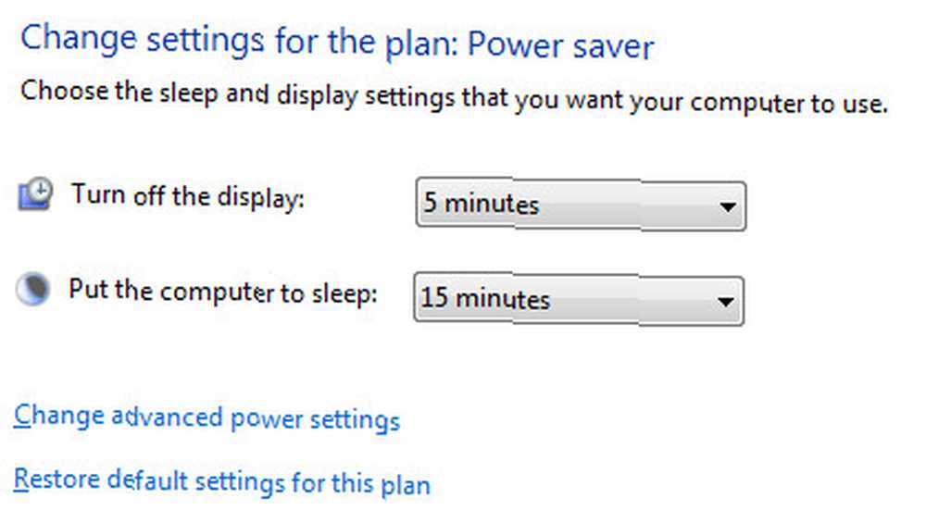Click the word "Restore" in the defaults link
This screenshot has width=926, height=523.
point(56,479)
